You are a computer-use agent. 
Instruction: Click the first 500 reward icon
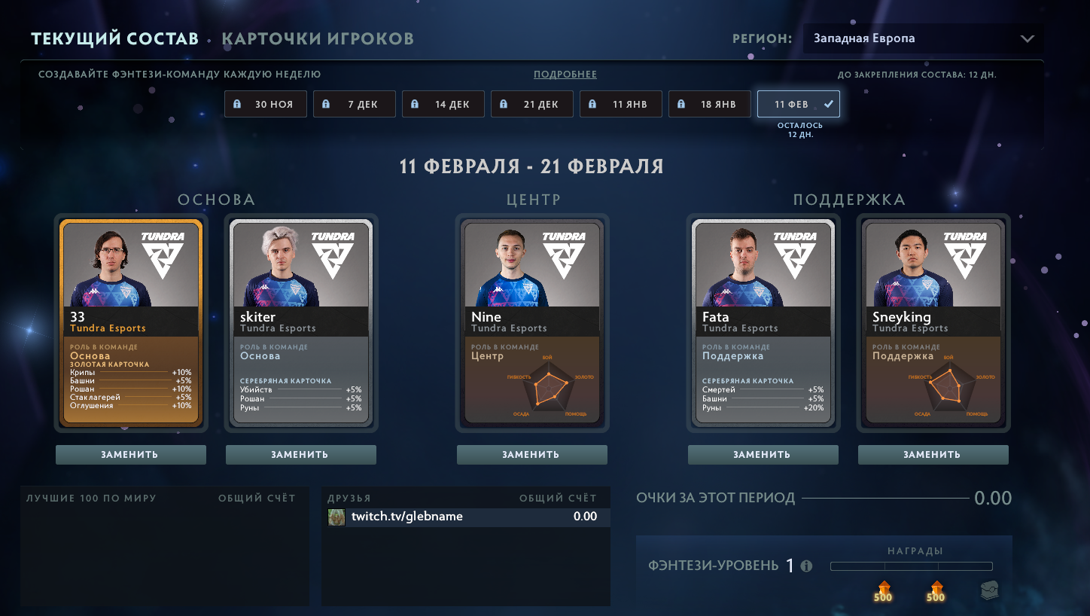coord(883,592)
